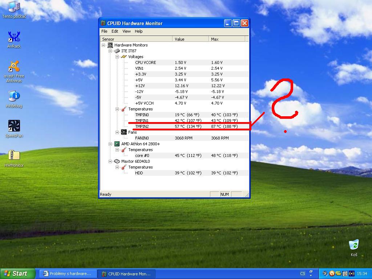The image size is (372, 279).
Task: Click the ITE IT87 chip icon
Action: [x=117, y=51]
